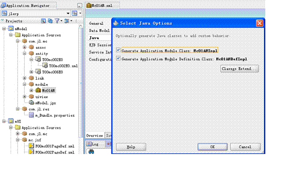The height and width of the screenshot is (177, 283).
Task: Click the assoc package icon
Action: click(x=31, y=47)
